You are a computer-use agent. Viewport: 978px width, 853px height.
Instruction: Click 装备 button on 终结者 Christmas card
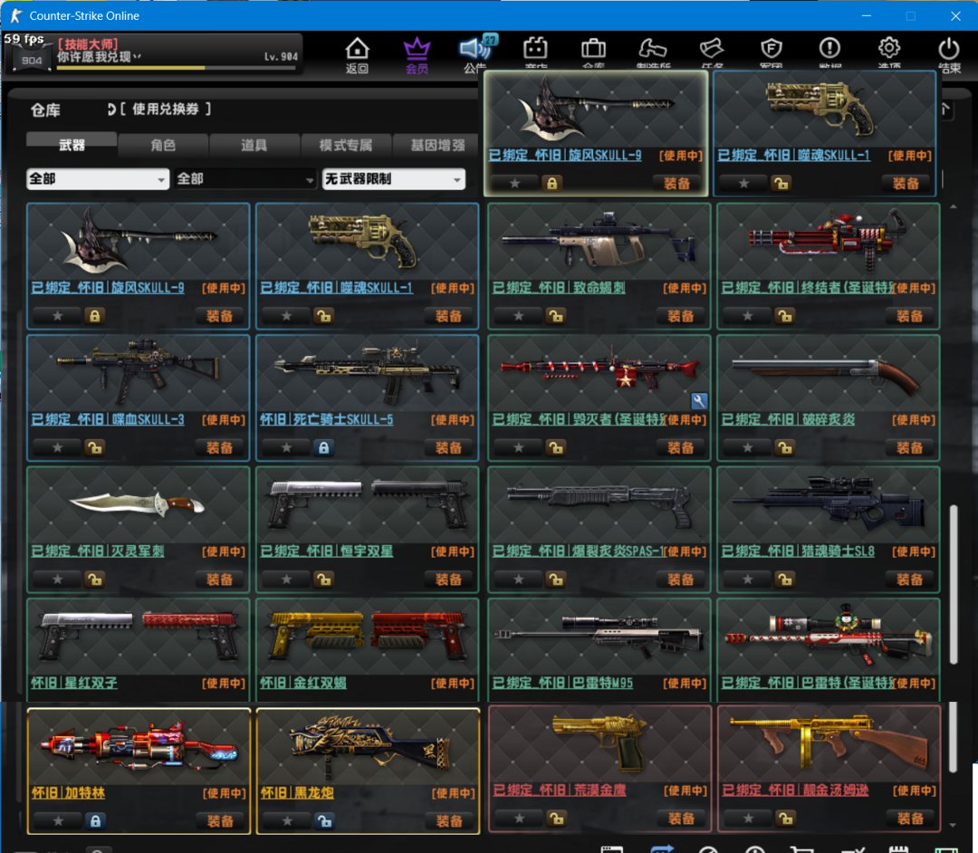point(909,316)
